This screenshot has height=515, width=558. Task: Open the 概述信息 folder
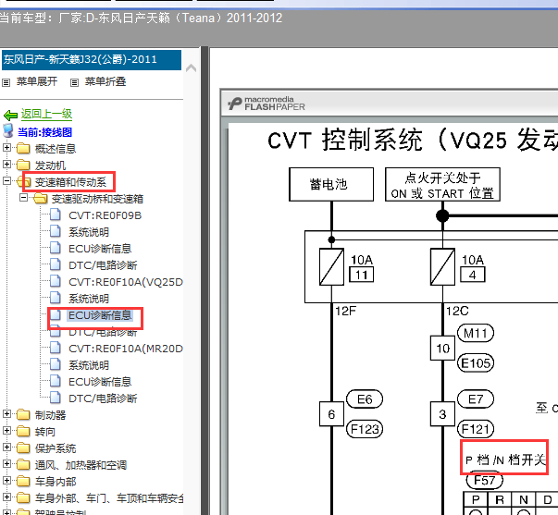click(x=56, y=149)
